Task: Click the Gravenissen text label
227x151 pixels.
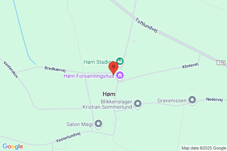Action: (172, 100)
